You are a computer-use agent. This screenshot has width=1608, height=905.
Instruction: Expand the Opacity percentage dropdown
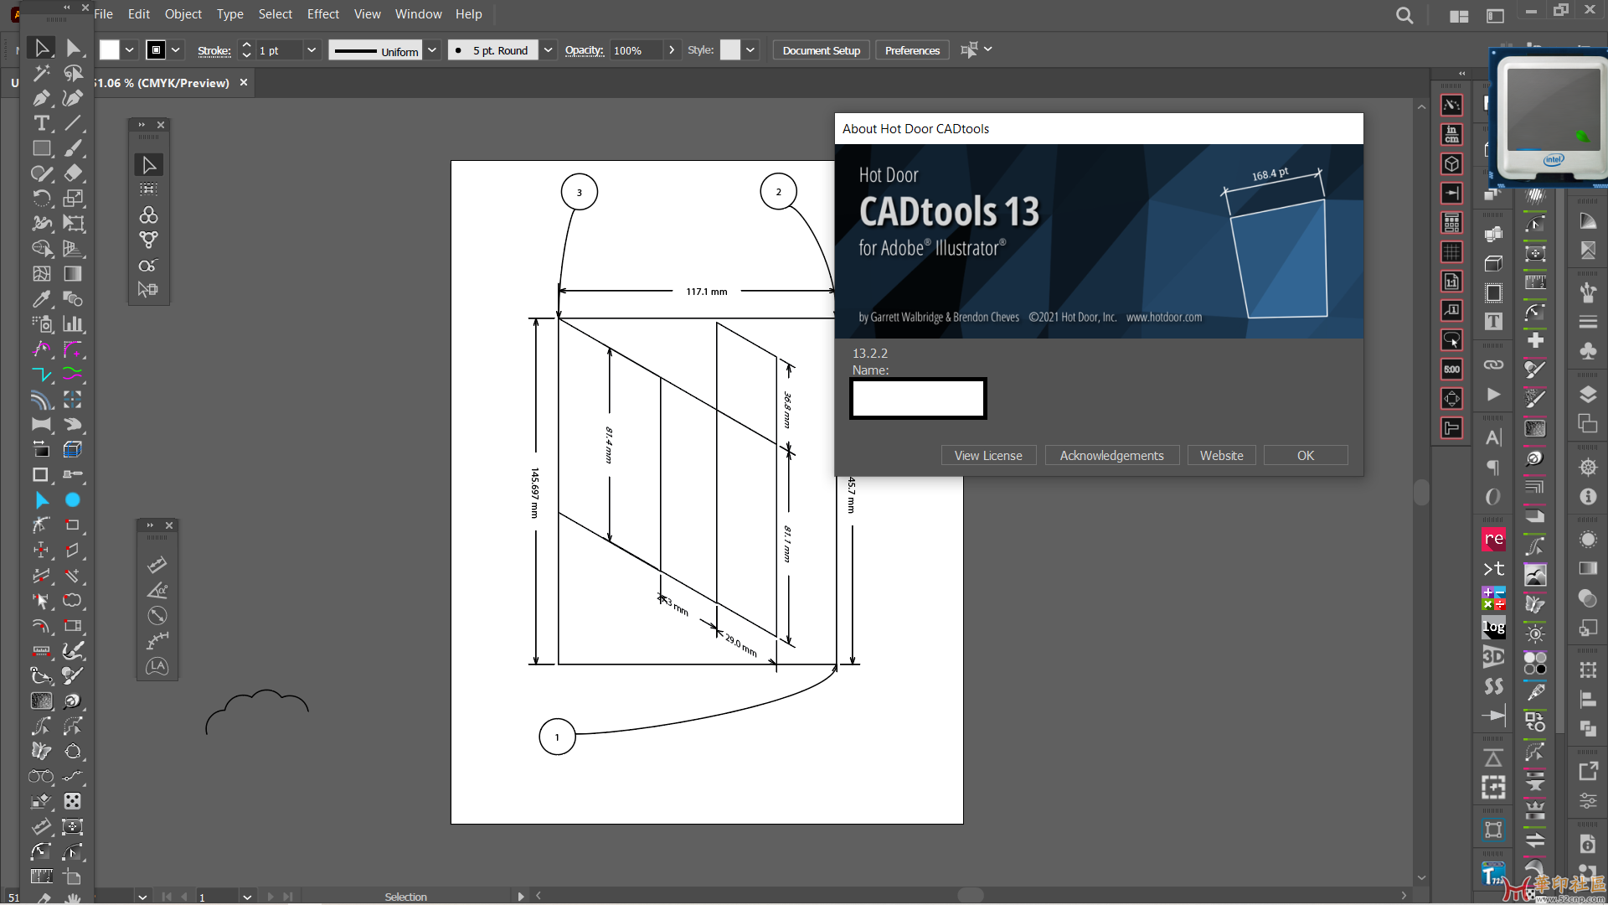(x=672, y=49)
